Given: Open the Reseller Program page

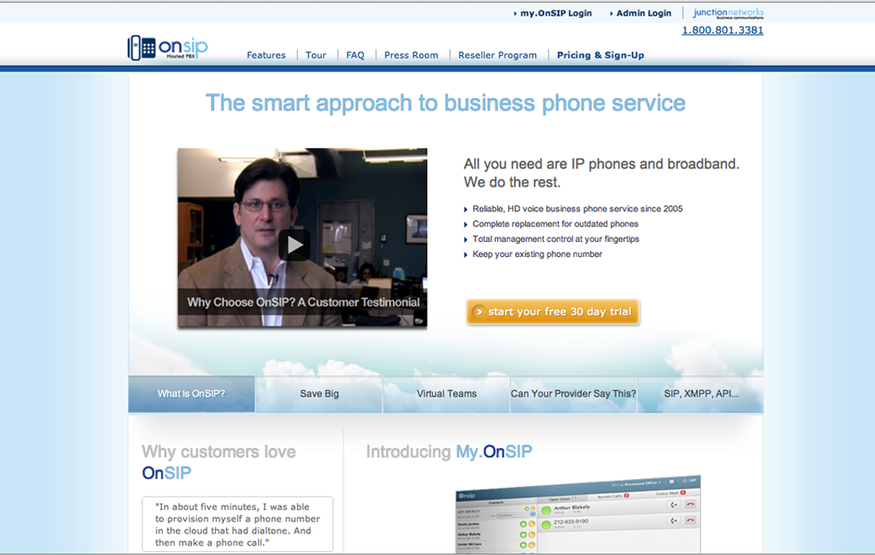Looking at the screenshot, I should coord(497,55).
